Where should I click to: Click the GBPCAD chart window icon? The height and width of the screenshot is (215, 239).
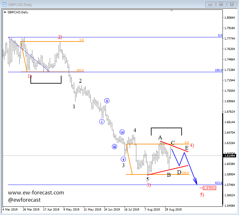tap(4, 4)
